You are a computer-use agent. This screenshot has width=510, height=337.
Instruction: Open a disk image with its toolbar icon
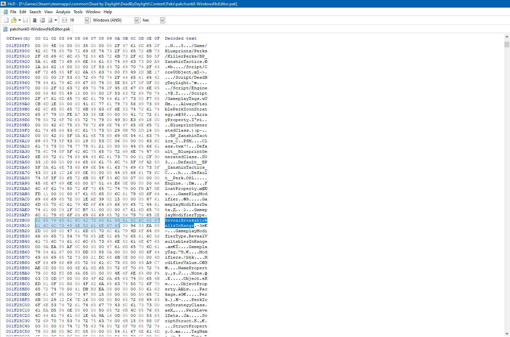click(50, 20)
